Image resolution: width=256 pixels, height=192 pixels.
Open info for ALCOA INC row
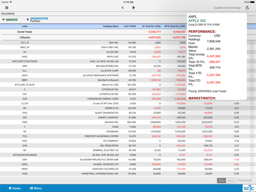[252, 52]
